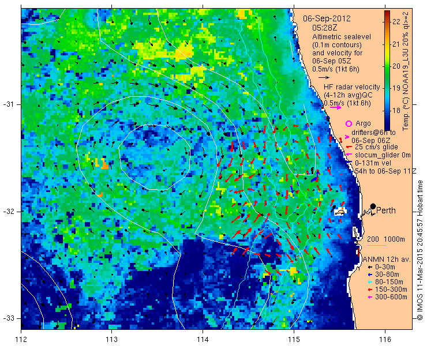Click the time text 05:28Z
This screenshot has height=346, width=427.
click(x=325, y=28)
